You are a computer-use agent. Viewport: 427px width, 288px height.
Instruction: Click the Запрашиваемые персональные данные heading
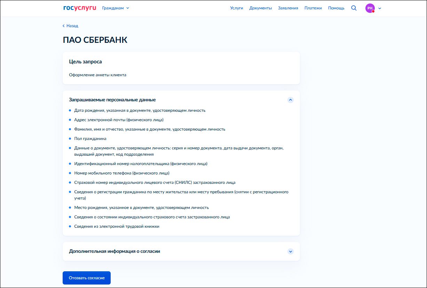(112, 100)
